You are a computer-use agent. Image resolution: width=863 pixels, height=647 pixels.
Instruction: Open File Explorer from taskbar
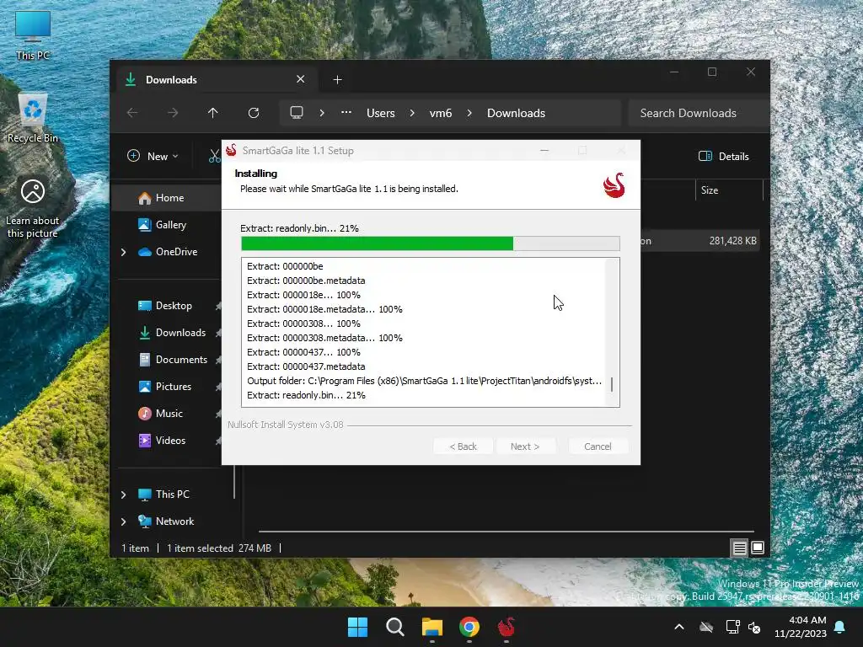[432, 627]
